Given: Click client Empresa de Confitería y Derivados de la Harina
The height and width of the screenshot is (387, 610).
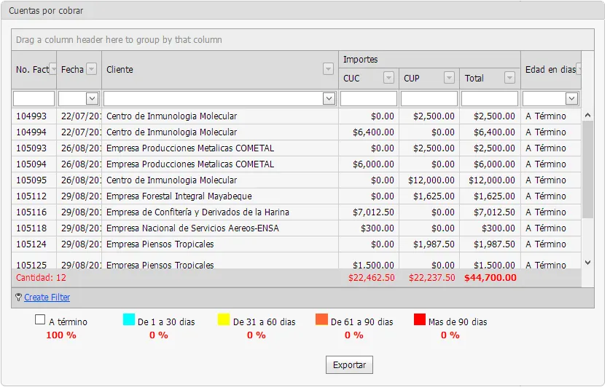Looking at the screenshot, I should (x=198, y=212).
